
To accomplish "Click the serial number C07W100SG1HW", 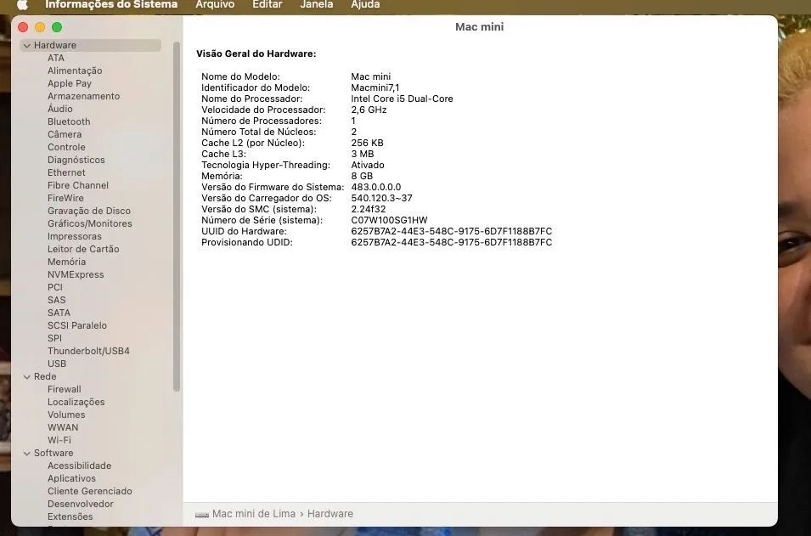I will click(x=389, y=220).
